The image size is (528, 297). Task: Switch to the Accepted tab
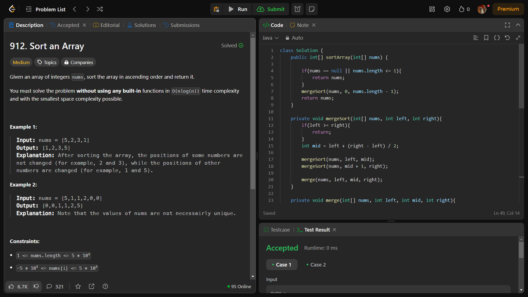coord(65,25)
